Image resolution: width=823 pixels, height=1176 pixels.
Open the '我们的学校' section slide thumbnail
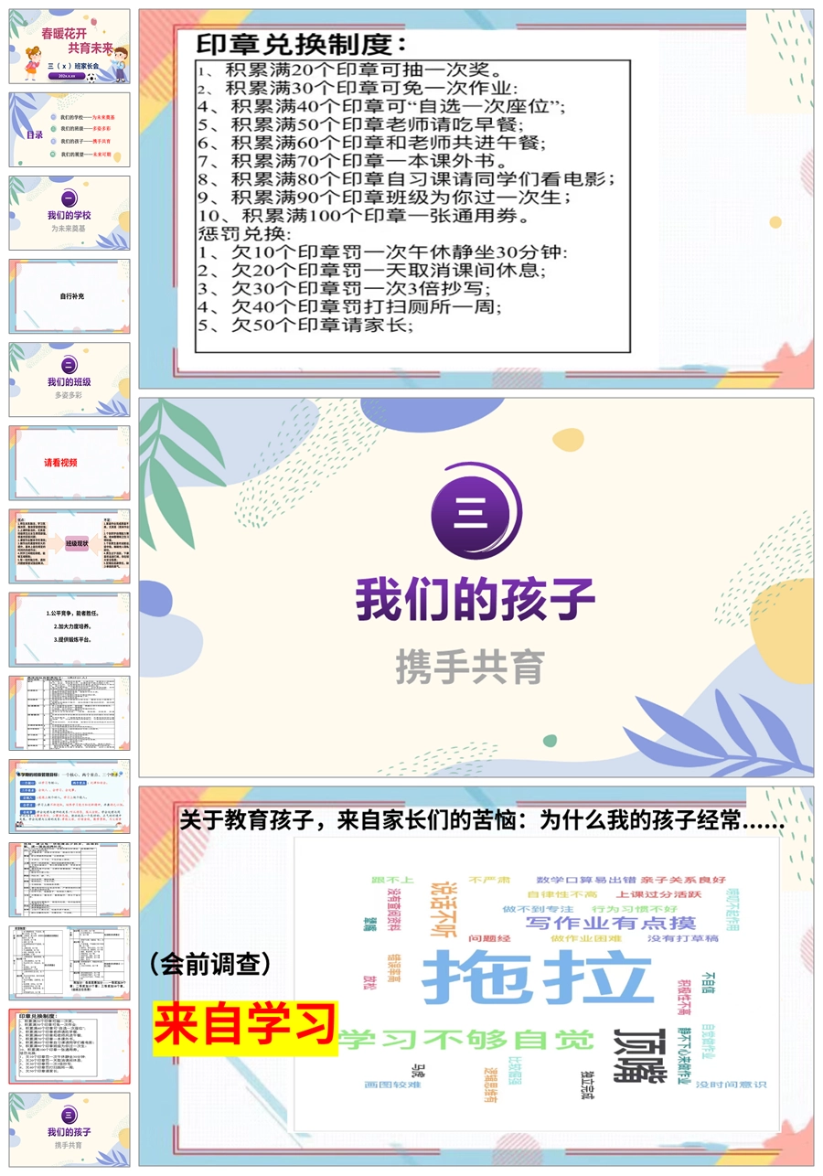(x=69, y=213)
